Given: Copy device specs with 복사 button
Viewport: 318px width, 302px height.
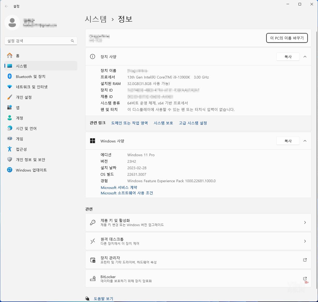Looking at the screenshot, I should tap(288, 57).
